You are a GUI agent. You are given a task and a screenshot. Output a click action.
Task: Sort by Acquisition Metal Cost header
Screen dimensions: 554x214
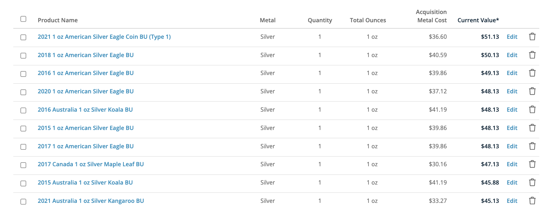tap(432, 16)
